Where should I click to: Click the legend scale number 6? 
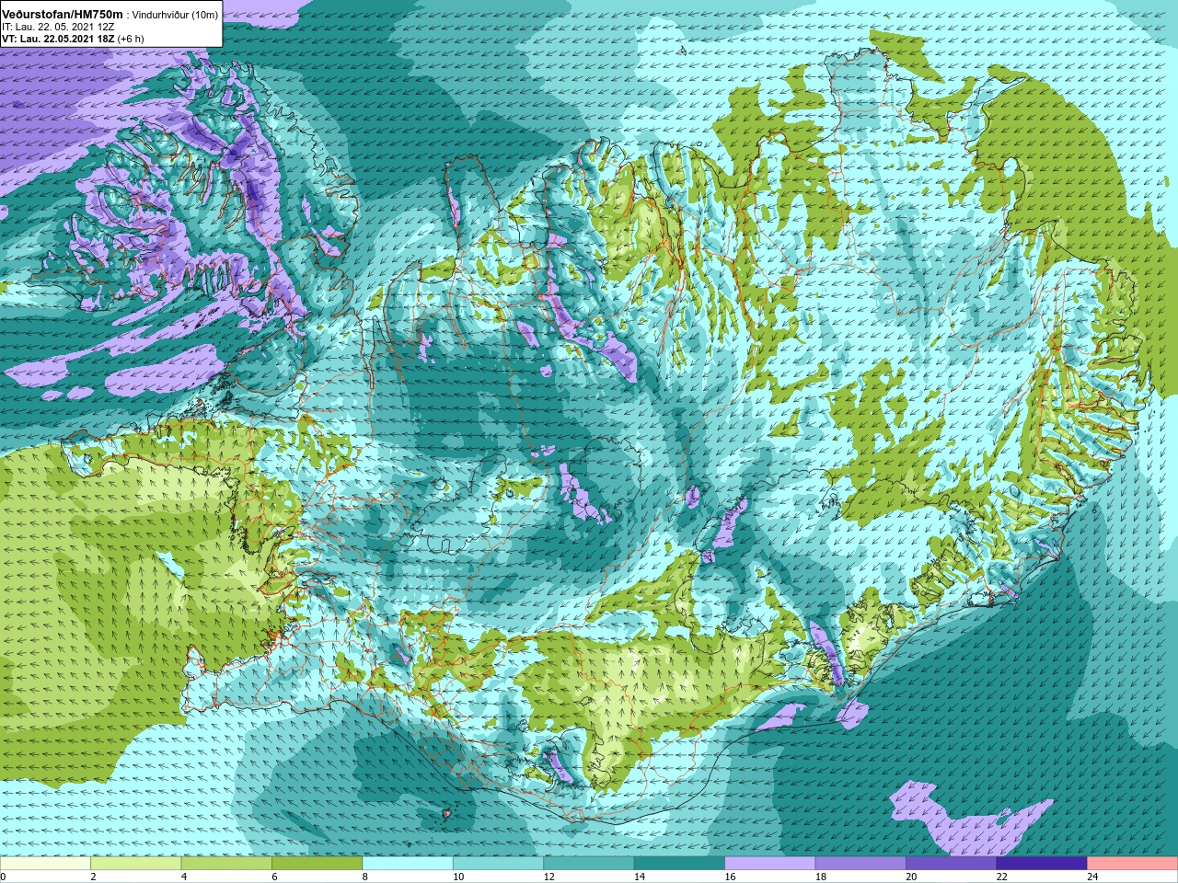[x=275, y=877]
